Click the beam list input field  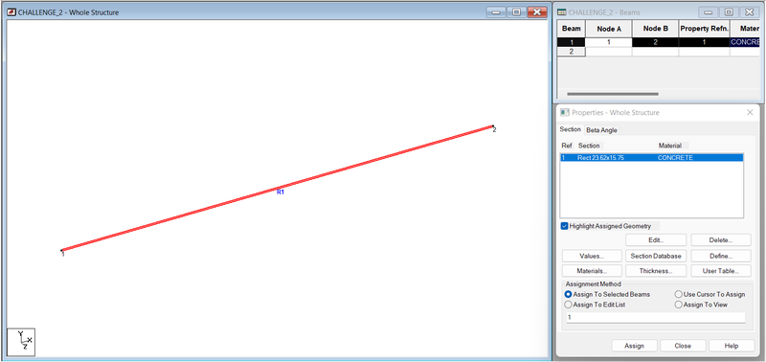(656, 318)
